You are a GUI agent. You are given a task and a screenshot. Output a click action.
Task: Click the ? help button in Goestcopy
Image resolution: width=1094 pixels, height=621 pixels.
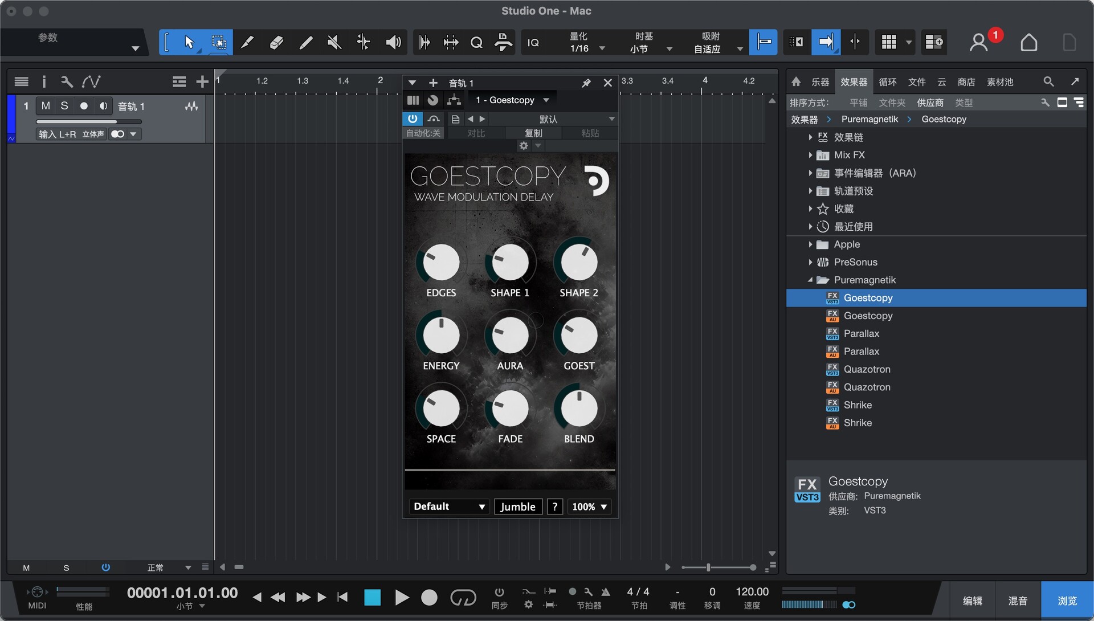(555, 506)
